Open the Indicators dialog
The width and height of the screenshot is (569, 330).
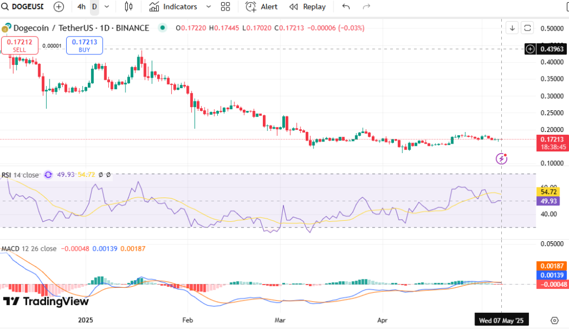(173, 7)
